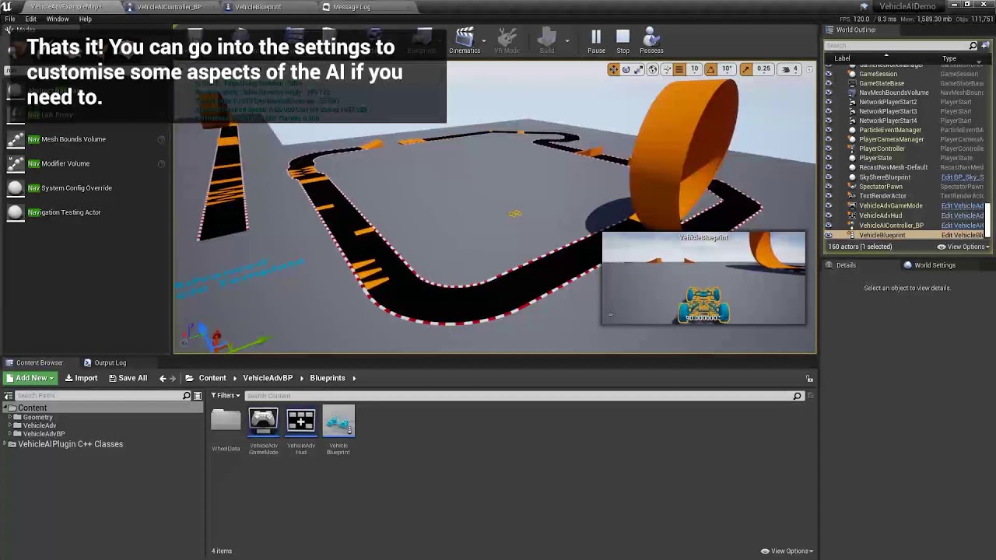Select the scale gizmo tool
The height and width of the screenshot is (560, 996).
pyautogui.click(x=639, y=69)
